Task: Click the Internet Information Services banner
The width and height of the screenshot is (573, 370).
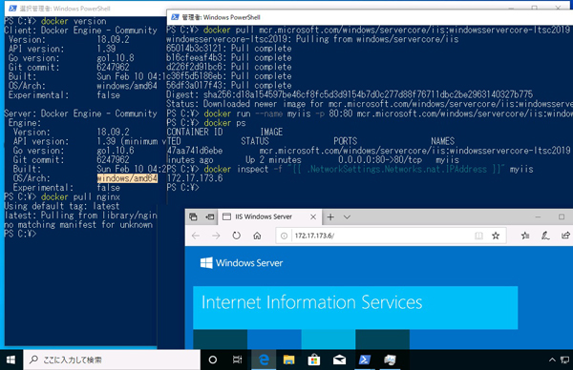Action: 355,308
